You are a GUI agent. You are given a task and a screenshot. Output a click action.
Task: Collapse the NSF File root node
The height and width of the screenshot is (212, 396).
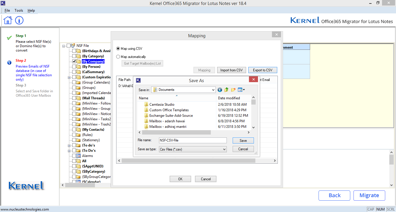click(x=64, y=46)
